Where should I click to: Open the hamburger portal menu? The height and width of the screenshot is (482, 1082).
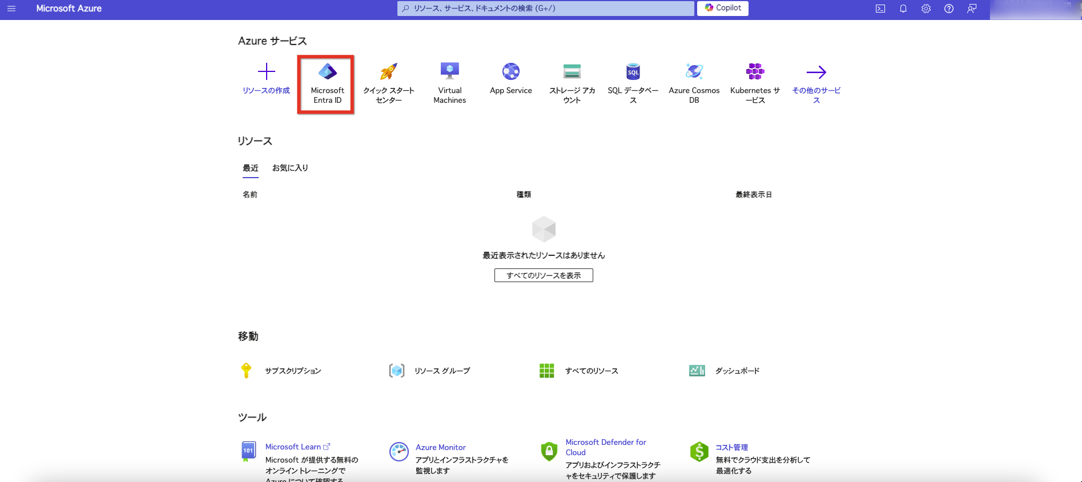point(11,9)
